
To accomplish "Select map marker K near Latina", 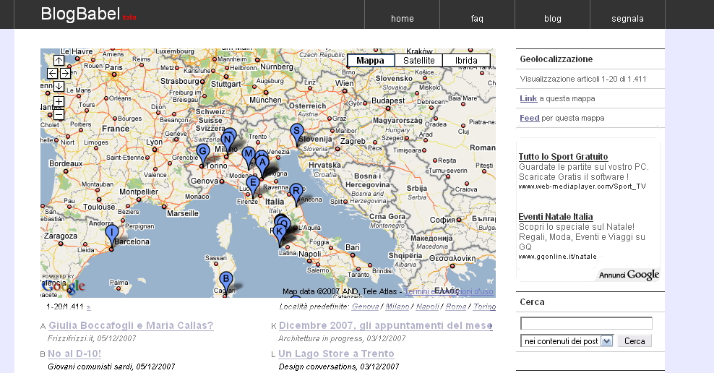I will 279,234.
